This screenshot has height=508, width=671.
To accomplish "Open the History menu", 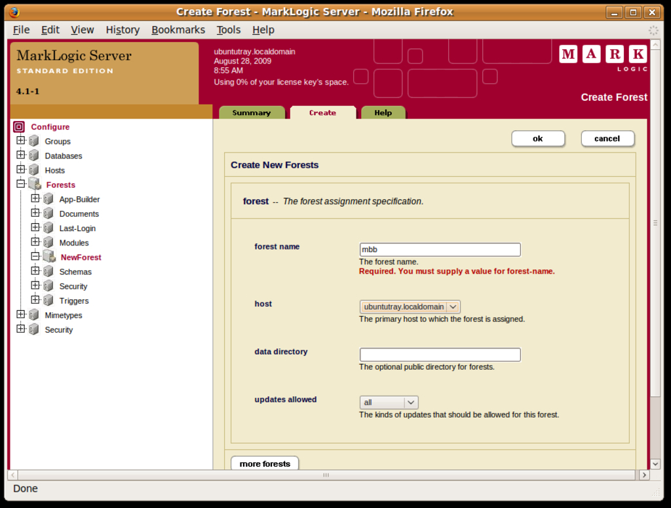I will [x=123, y=30].
